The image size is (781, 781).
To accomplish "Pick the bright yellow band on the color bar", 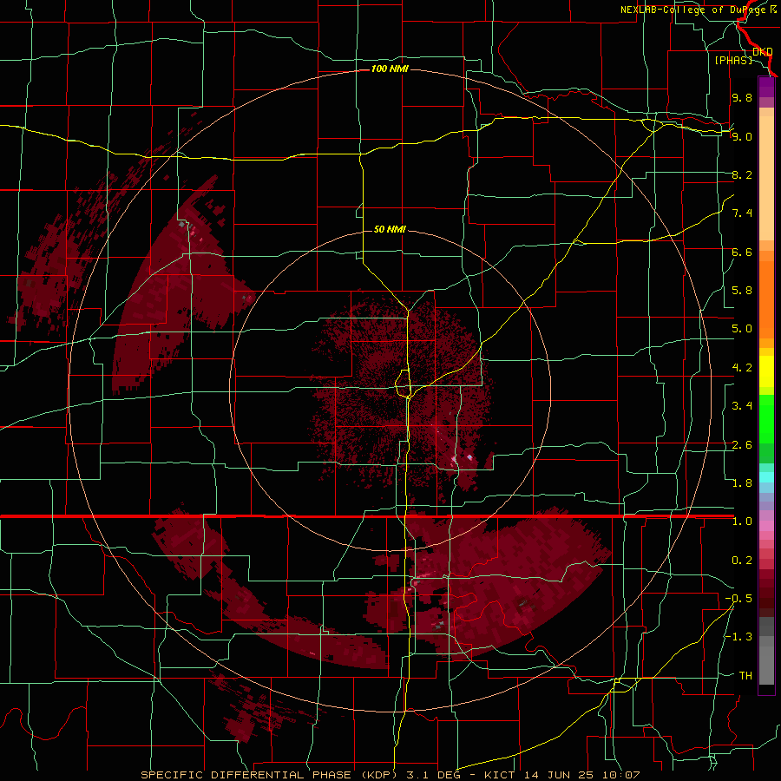I will tap(766, 371).
